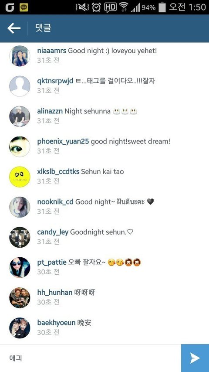209x372 pixels.
Task: Tap the 댓글 header title
Action: click(43, 28)
